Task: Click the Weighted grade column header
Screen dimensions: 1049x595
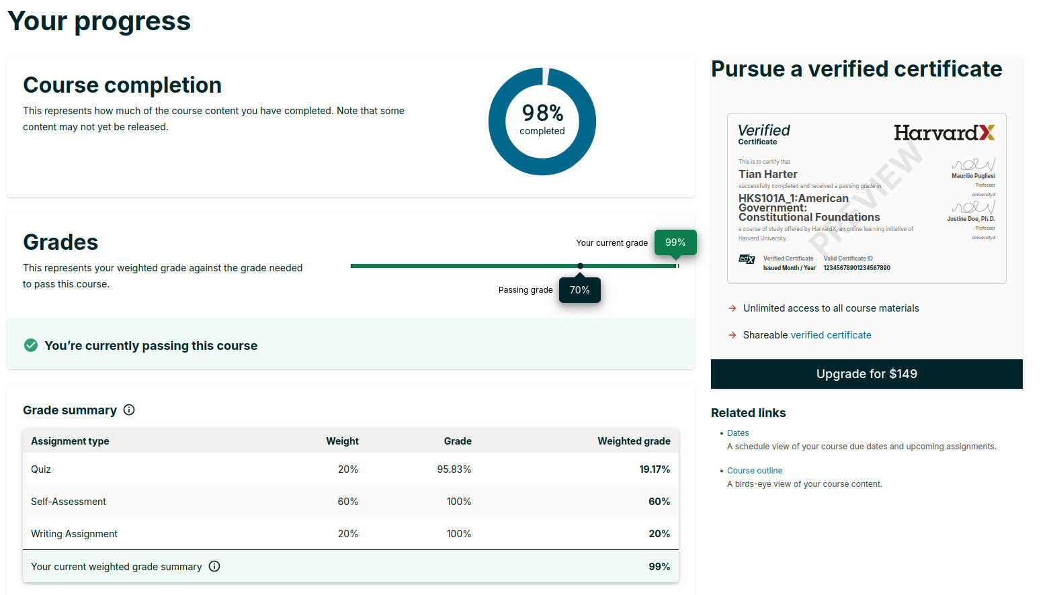Action: pos(634,441)
